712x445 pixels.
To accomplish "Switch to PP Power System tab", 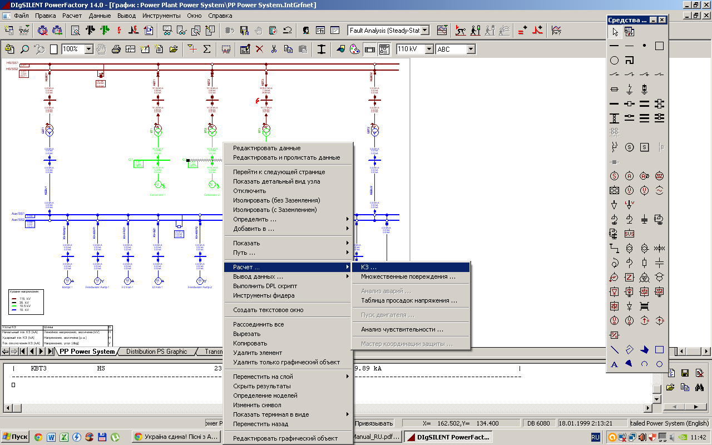I will [87, 352].
